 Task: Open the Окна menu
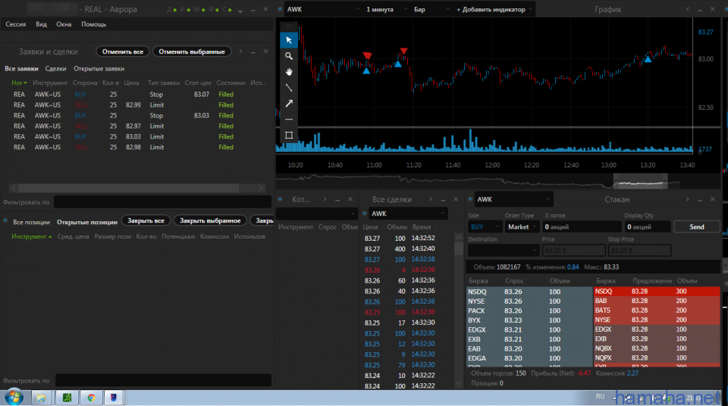[64, 24]
